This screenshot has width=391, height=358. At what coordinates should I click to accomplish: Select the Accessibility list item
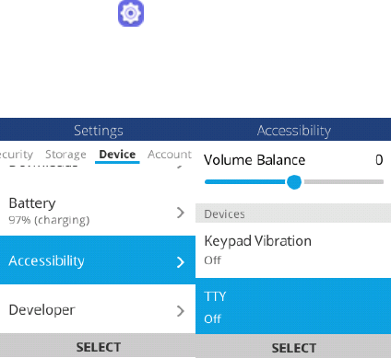pyautogui.click(x=98, y=260)
